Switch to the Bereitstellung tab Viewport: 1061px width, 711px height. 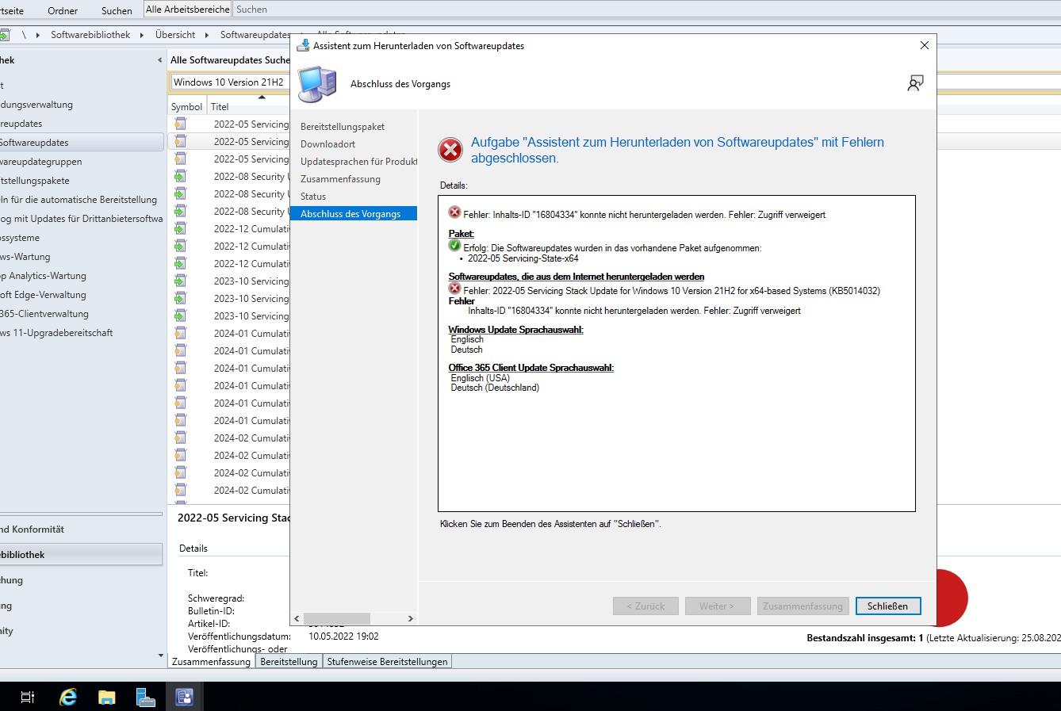tap(289, 661)
